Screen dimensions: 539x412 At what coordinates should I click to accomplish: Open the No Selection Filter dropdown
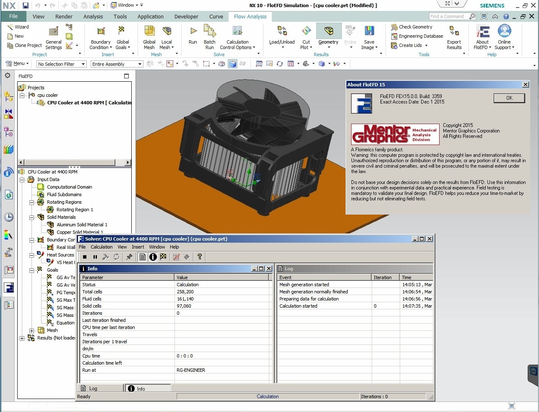(61, 64)
